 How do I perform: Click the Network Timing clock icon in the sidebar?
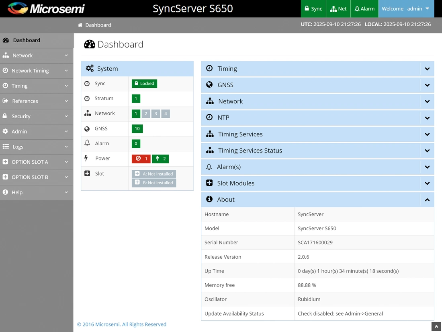pos(5,70)
